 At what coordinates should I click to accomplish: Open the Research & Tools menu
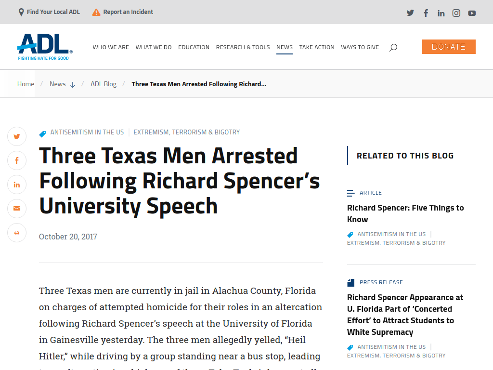[243, 47]
